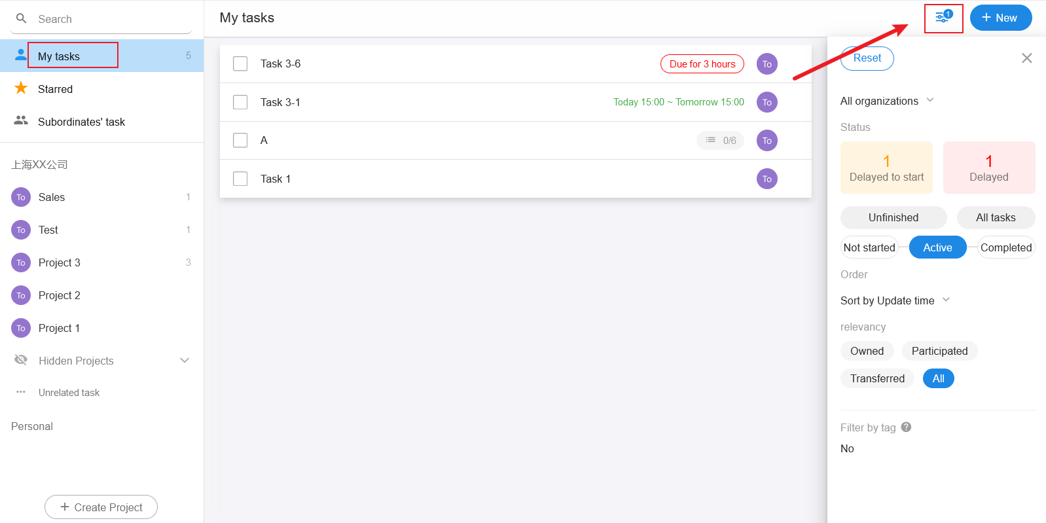Check the Task 3-6 checkbox
This screenshot has height=523, width=1046.
click(240, 63)
